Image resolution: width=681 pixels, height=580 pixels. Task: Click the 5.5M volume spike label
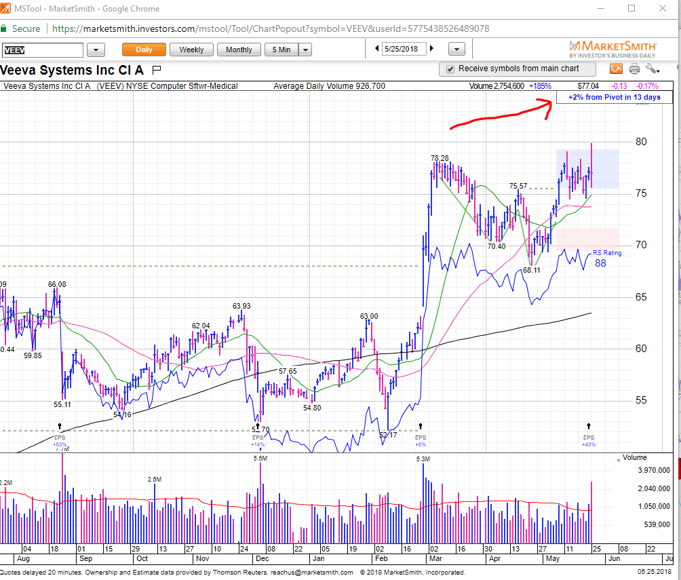click(260, 459)
